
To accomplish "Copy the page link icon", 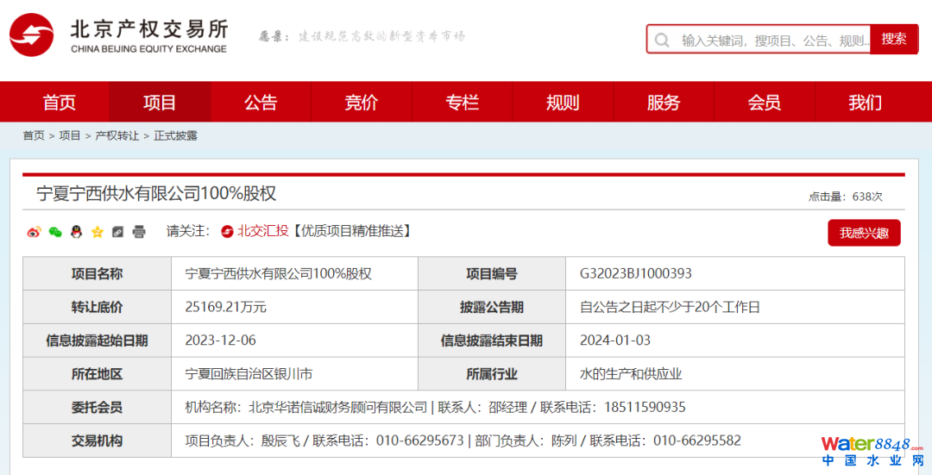I will coord(117,232).
